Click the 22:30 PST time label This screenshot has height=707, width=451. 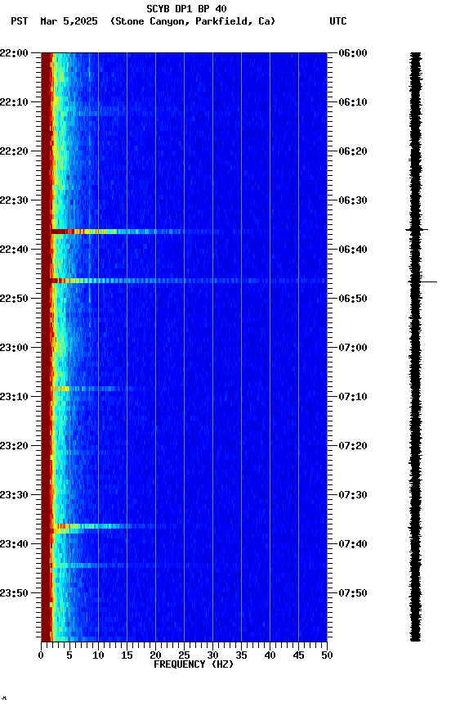pyautogui.click(x=14, y=200)
